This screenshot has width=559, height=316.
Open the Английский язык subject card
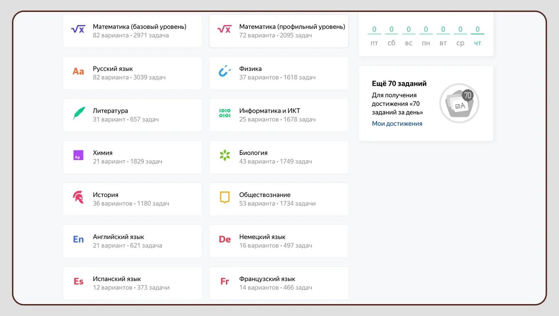coord(132,241)
